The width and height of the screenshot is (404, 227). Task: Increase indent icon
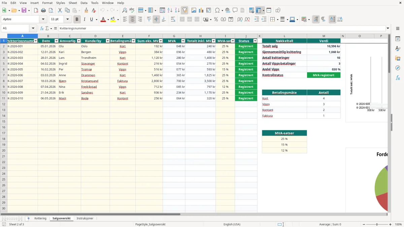tap(257, 20)
